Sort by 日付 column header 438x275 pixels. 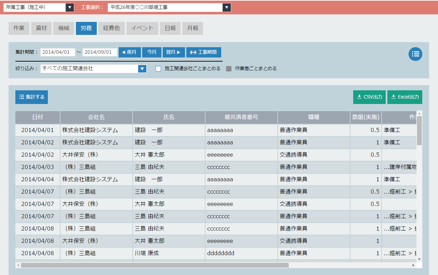point(38,117)
